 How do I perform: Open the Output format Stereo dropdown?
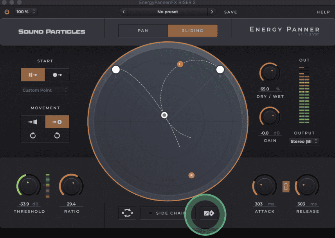click(x=304, y=142)
